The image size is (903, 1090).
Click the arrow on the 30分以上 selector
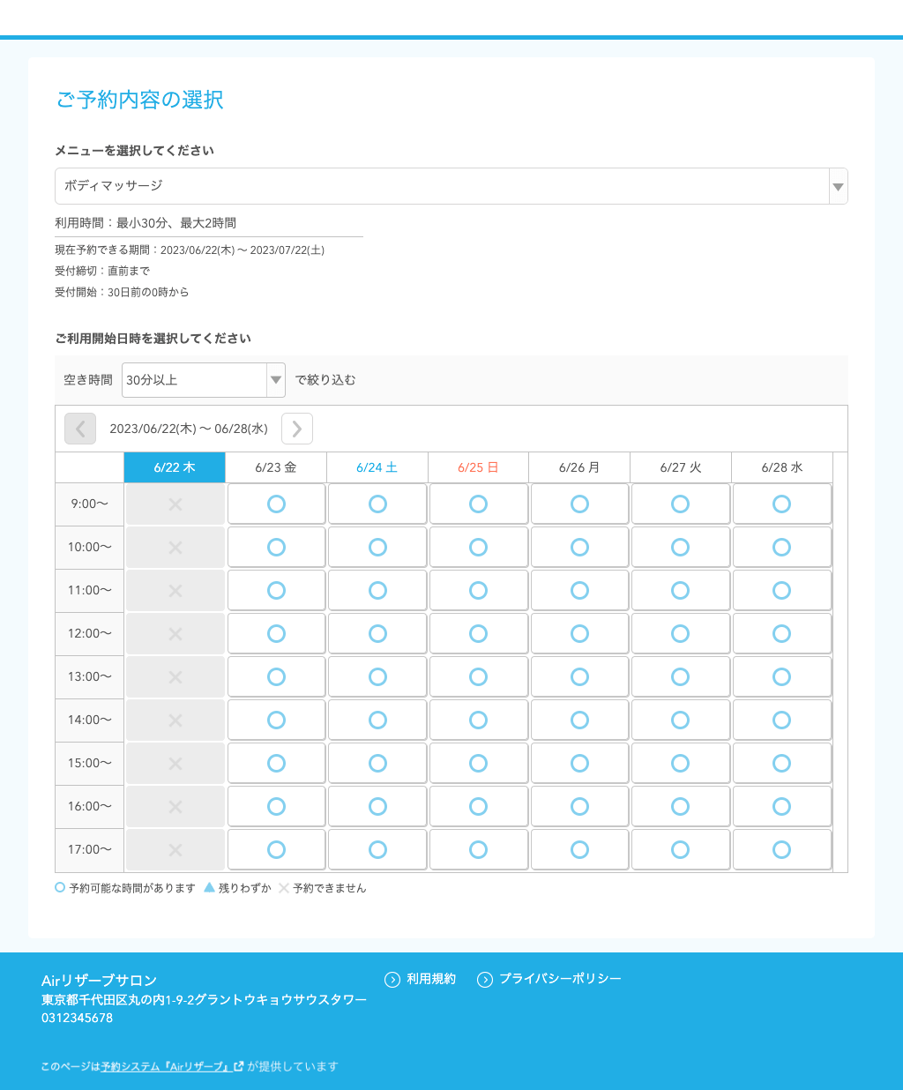tap(275, 380)
